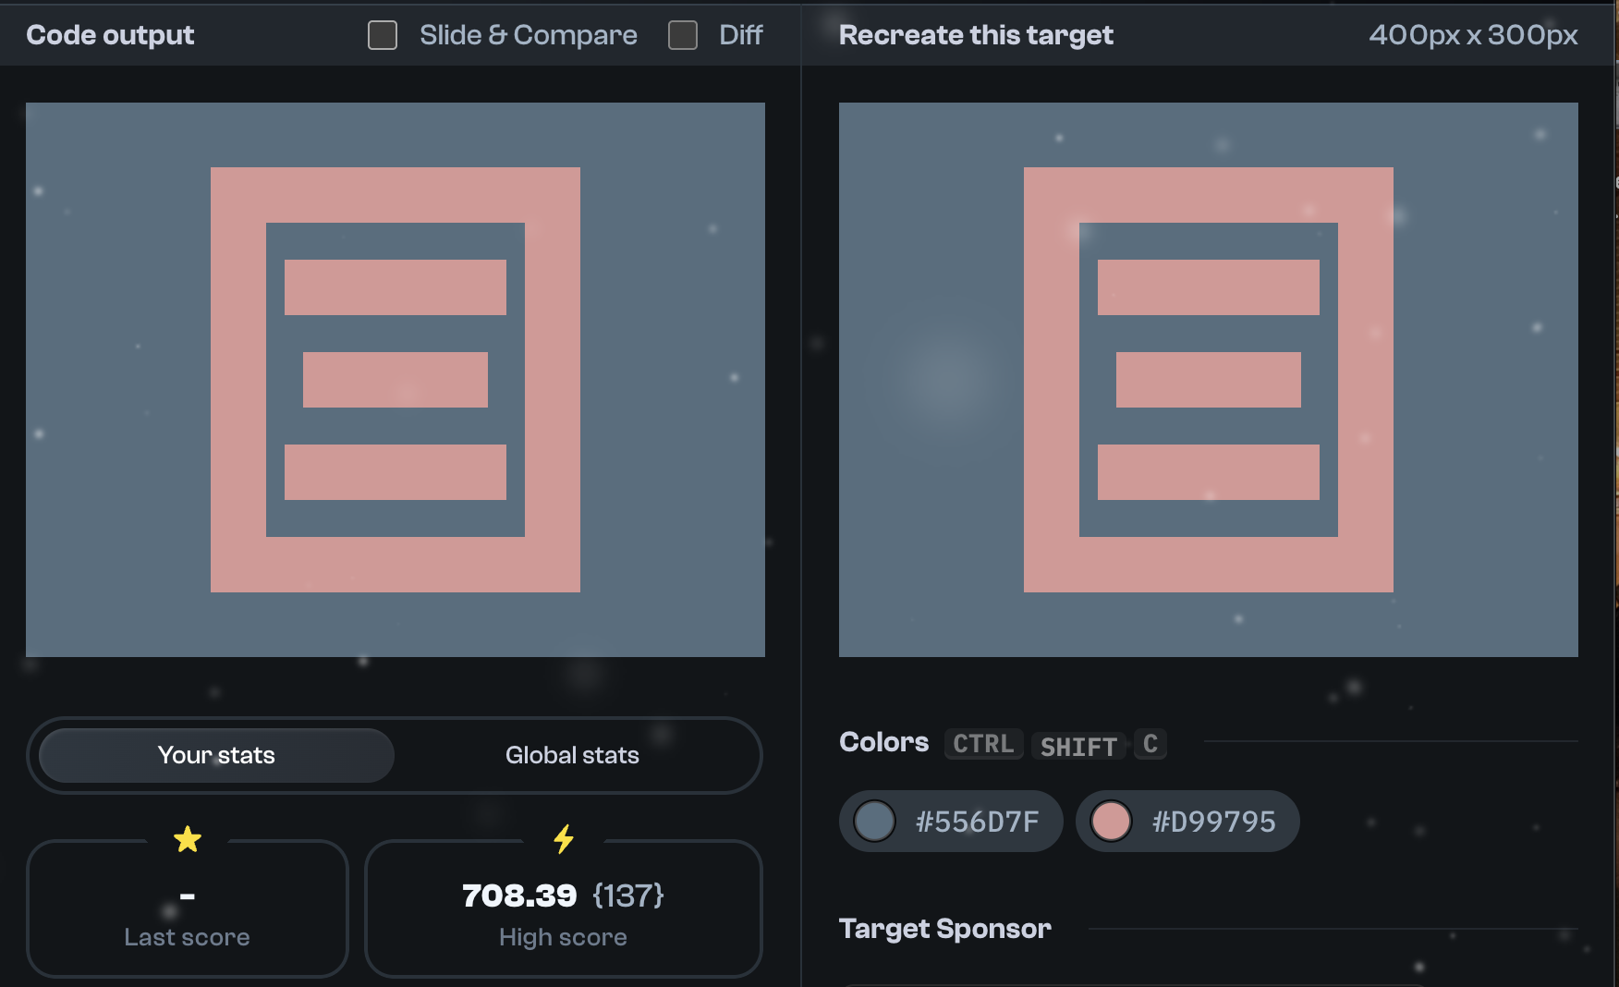Select the #D99795 color swatch

click(1187, 821)
